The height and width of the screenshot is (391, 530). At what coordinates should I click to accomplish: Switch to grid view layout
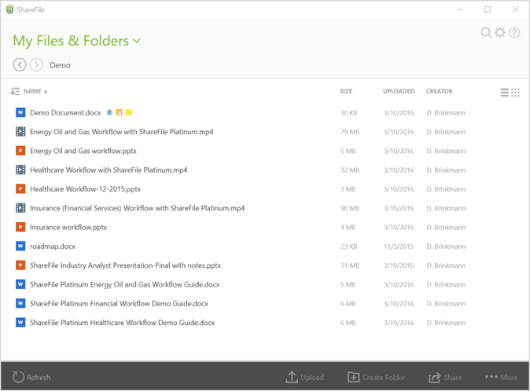(516, 92)
